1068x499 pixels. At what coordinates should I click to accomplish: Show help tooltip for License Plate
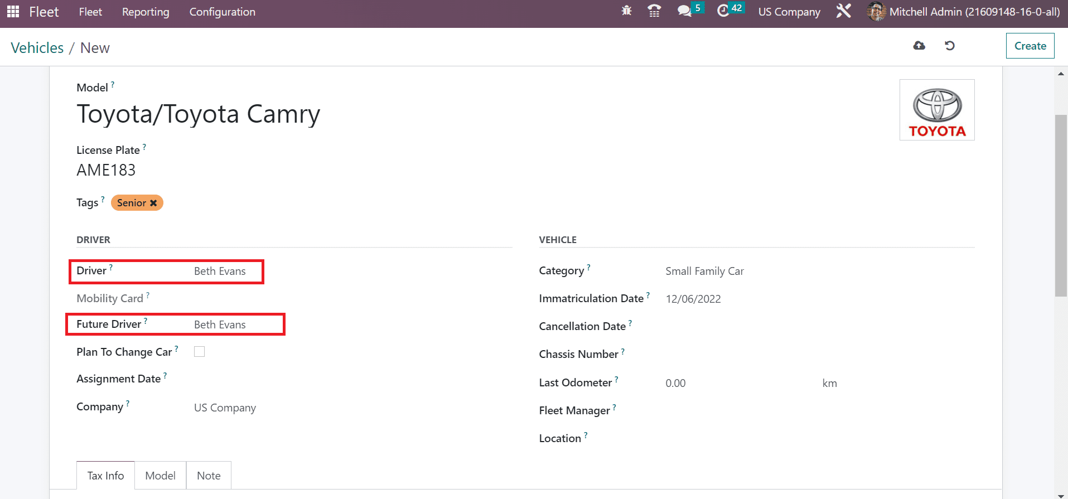(x=144, y=147)
